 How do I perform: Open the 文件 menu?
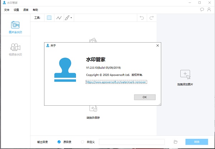[6, 10]
